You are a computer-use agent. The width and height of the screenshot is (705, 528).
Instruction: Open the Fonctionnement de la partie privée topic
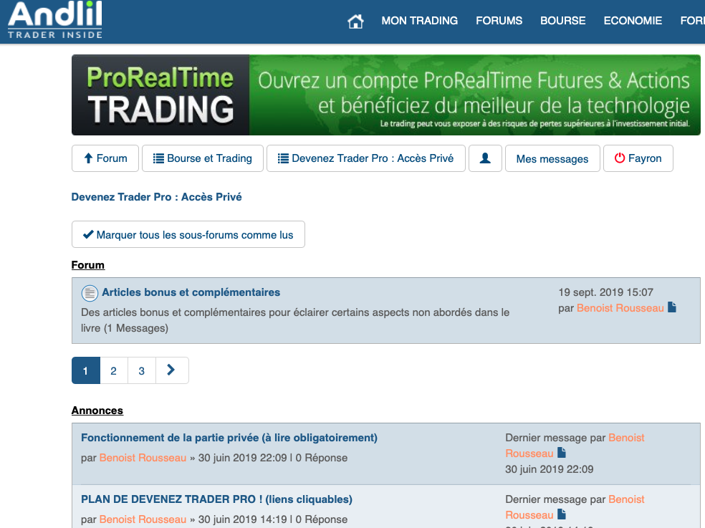(229, 438)
